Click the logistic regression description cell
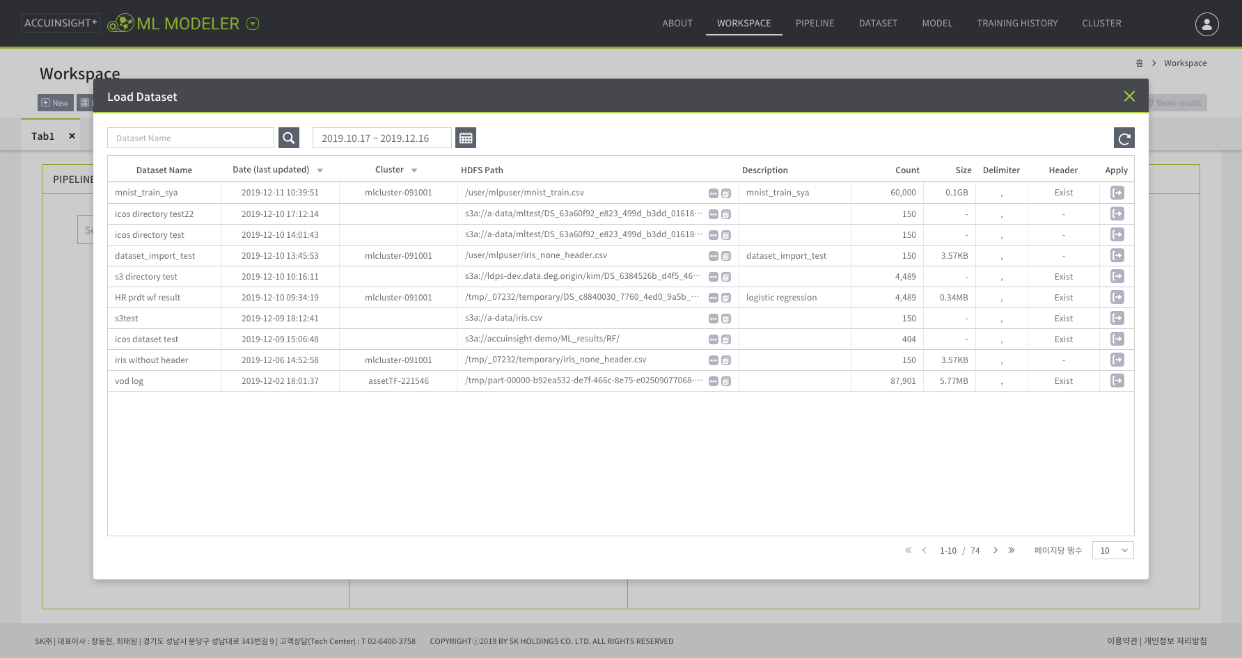The width and height of the screenshot is (1242, 658). coord(795,297)
